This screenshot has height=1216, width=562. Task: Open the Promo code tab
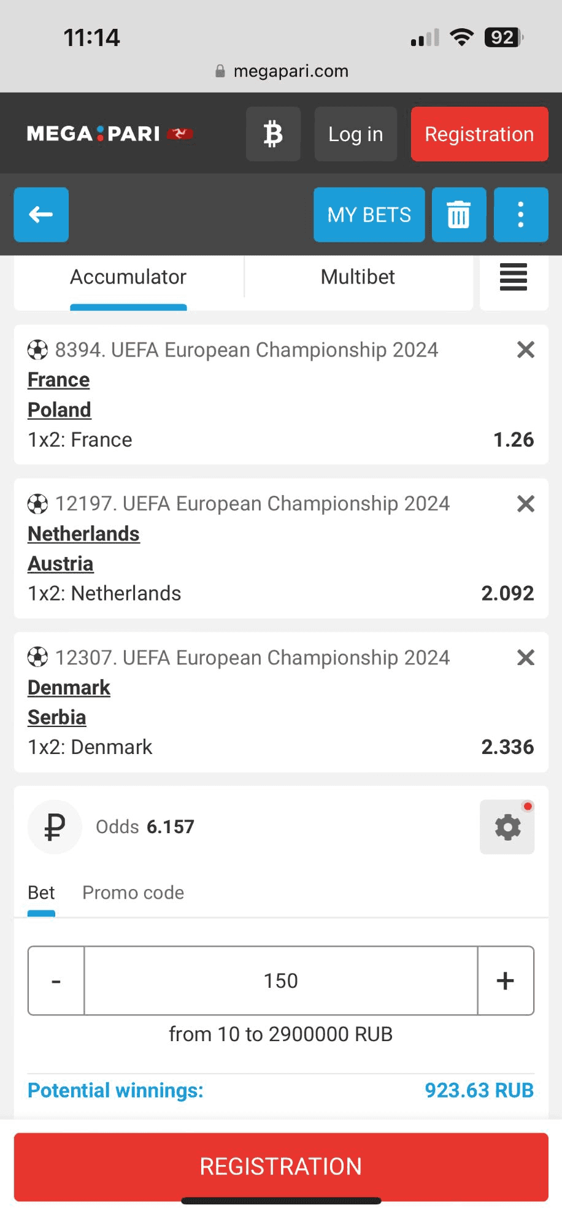133,893
